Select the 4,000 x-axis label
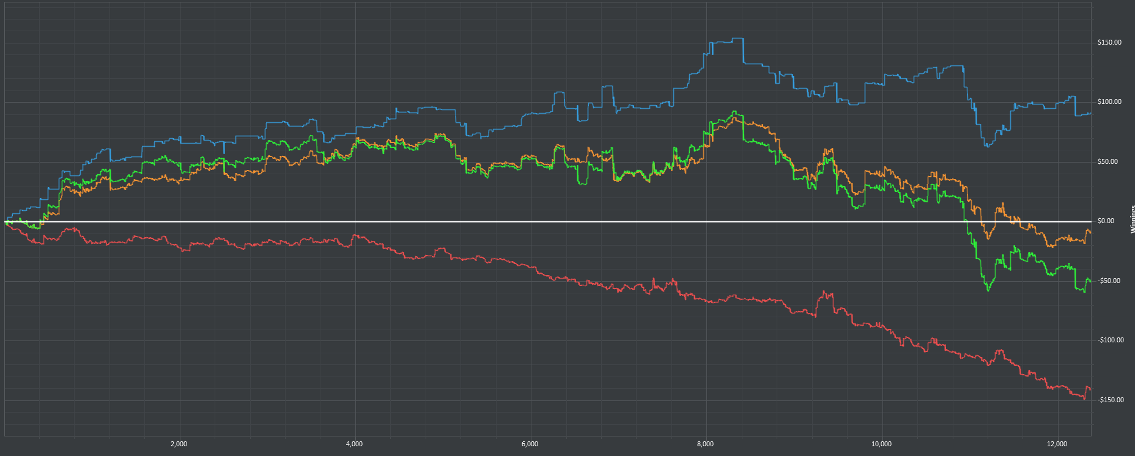Viewport: 1135px width, 456px height. [355, 444]
